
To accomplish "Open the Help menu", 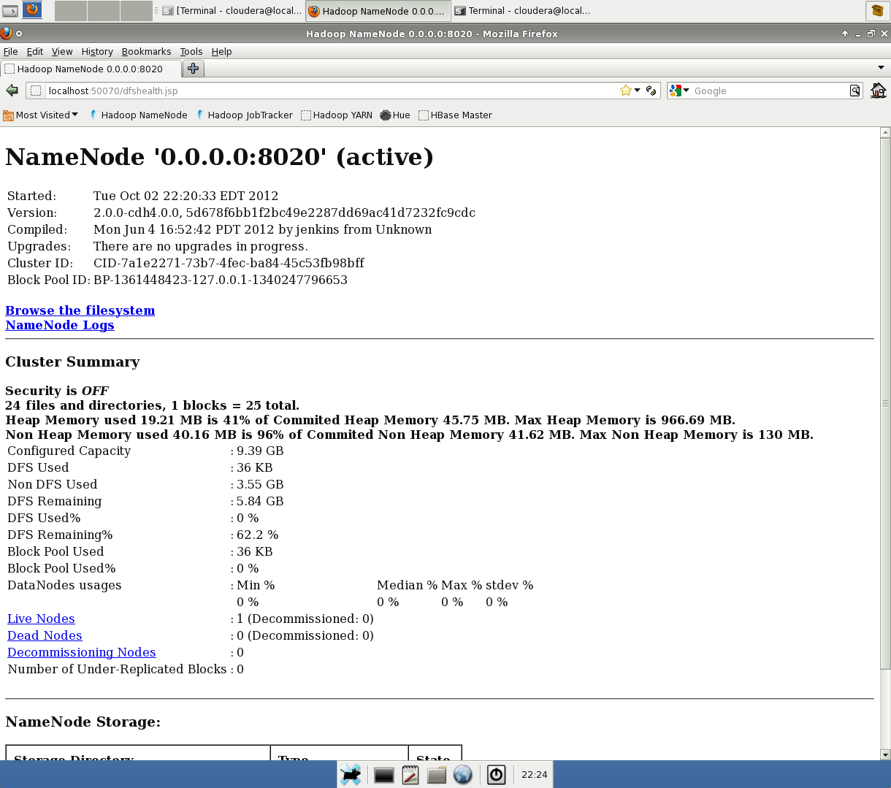I will click(x=221, y=51).
